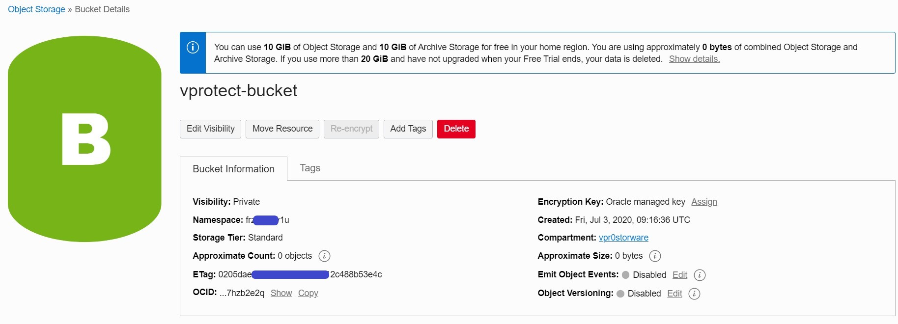898x324 pixels.
Task: Click the info icon for Object Versioning
Action: pos(694,294)
